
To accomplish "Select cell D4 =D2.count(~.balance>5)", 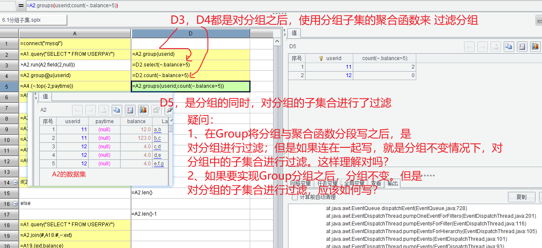I will click(190, 75).
